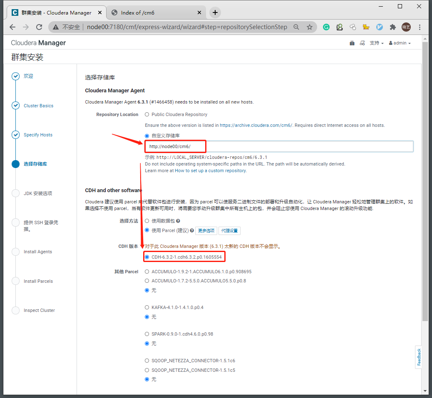The height and width of the screenshot is (398, 432).
Task: Choose 使用数据包 install method
Action: coord(147,221)
